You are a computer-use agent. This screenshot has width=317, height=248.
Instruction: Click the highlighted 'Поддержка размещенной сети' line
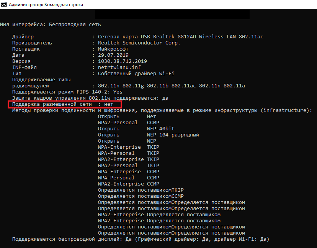tap(64, 104)
